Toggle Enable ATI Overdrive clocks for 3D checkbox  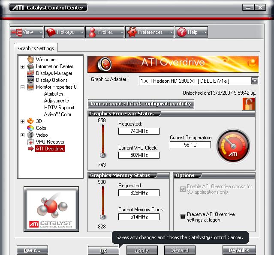(x=183, y=189)
